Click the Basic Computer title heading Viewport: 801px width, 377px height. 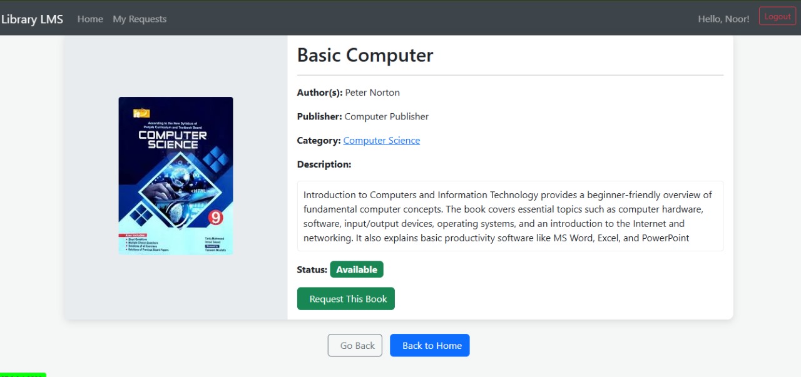(x=365, y=55)
